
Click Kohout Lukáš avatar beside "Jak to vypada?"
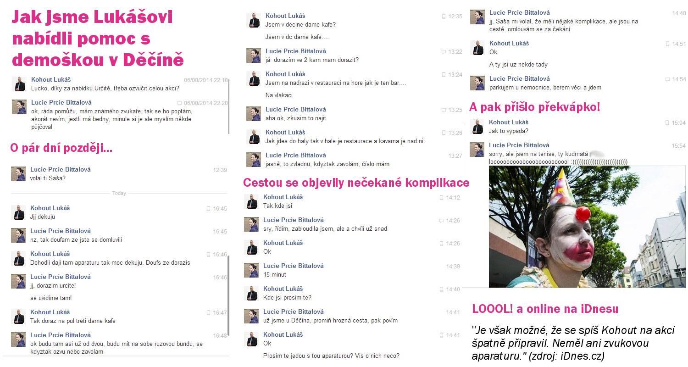click(477, 127)
